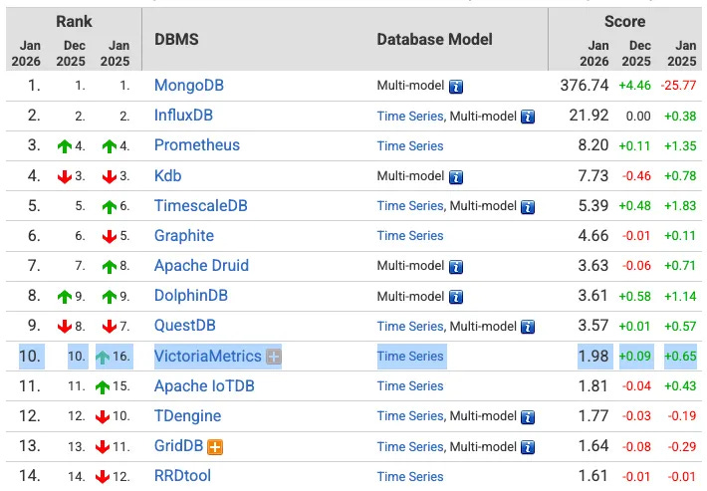Image resolution: width=707 pixels, height=491 pixels.
Task: Click the Time Series link in QuestDB row
Action: pyautogui.click(x=409, y=327)
